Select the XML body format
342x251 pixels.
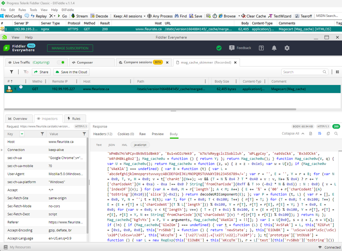124,145
